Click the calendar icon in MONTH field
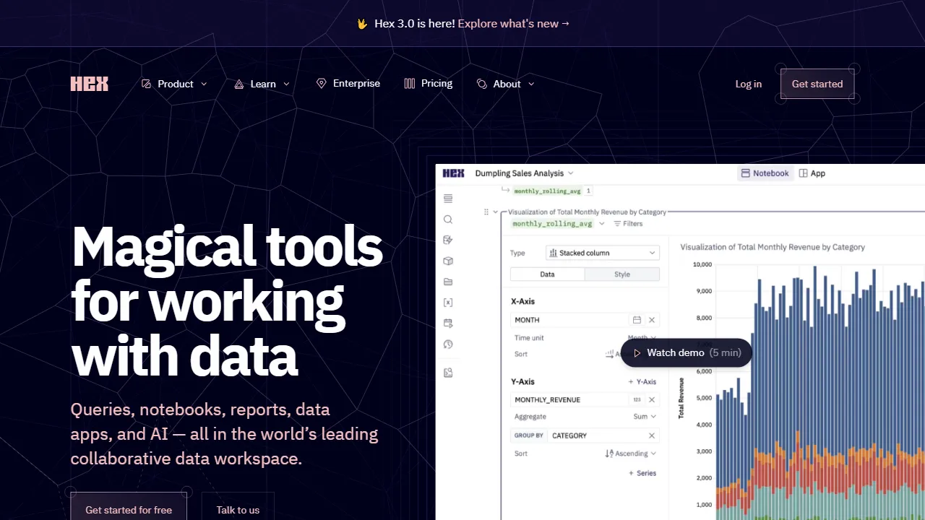The height and width of the screenshot is (520, 925). click(637, 320)
